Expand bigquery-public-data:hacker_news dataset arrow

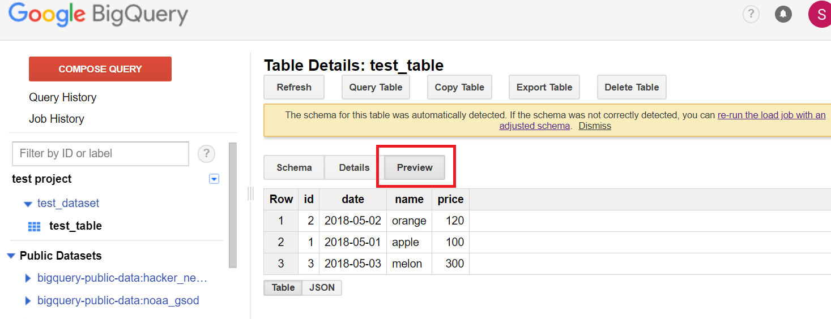(28, 278)
